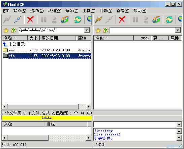Click the yellow Adobe site bar

coord(47,118)
